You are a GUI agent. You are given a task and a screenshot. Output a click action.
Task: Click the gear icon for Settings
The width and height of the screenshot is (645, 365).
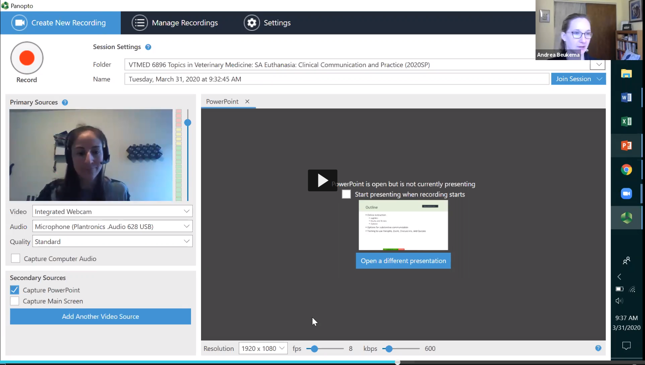[252, 23]
